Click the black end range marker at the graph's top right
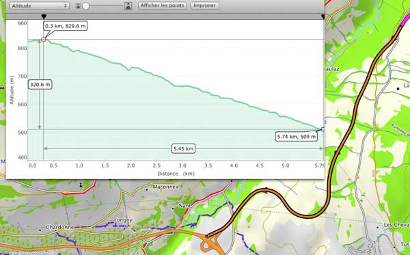This screenshot has height=255, width=410. (323, 16)
